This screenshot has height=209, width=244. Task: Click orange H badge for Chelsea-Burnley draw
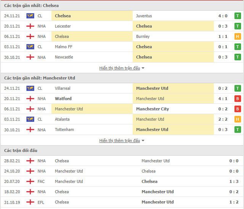click(238, 37)
